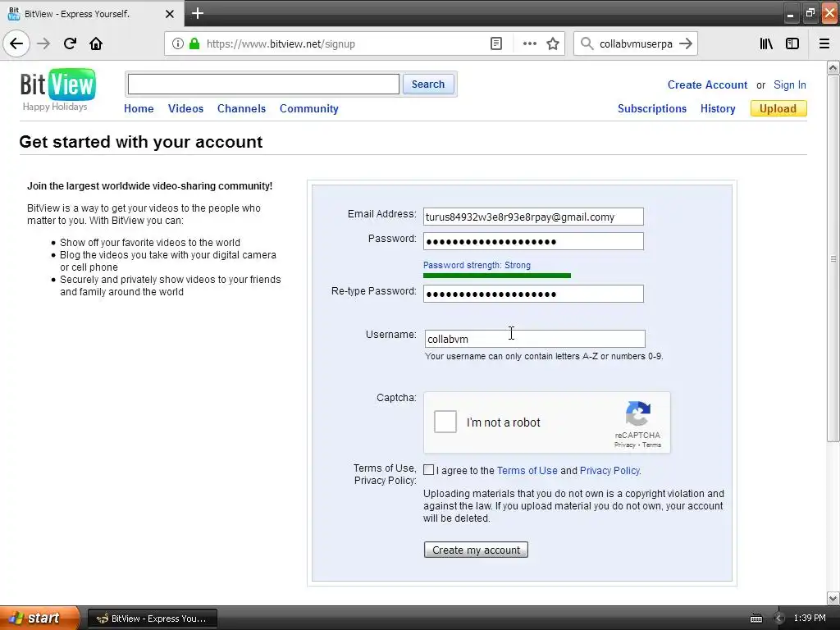Viewport: 840px width, 630px height.
Task: Click the vertical scrollbar thumb
Action: click(x=833, y=258)
